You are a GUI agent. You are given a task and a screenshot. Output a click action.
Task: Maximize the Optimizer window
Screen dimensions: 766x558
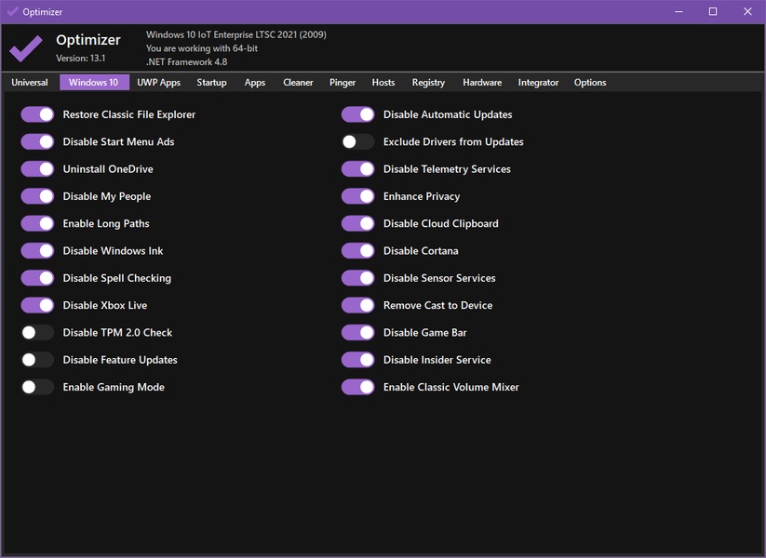[x=712, y=12]
